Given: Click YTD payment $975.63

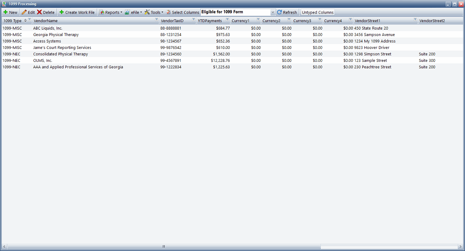Looking at the screenshot, I should (x=223, y=34).
